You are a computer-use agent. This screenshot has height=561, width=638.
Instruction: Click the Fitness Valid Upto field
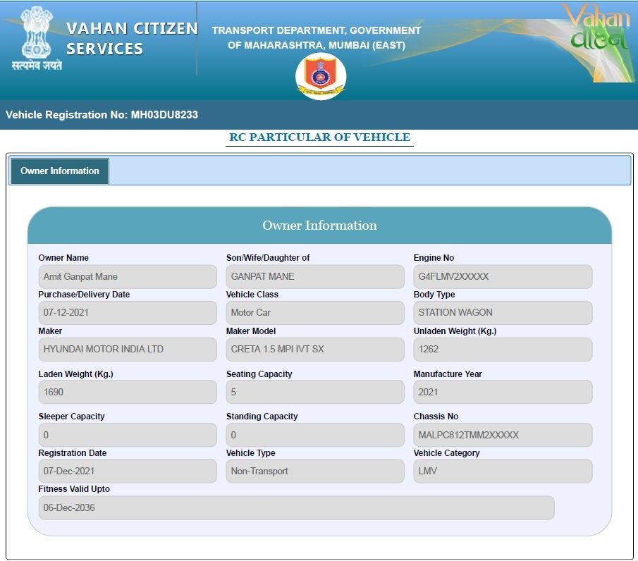[296, 507]
